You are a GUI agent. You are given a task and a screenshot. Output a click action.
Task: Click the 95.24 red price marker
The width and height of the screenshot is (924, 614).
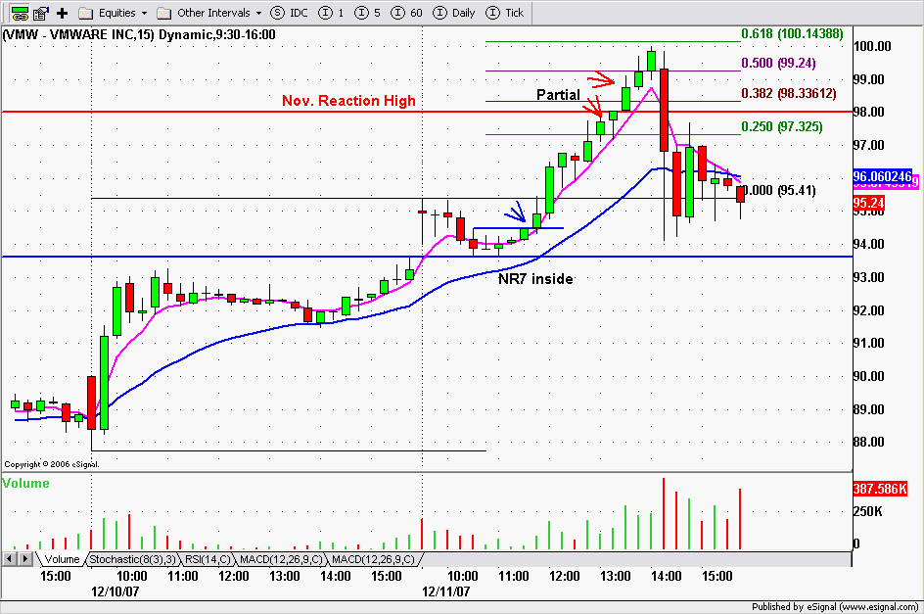868,204
